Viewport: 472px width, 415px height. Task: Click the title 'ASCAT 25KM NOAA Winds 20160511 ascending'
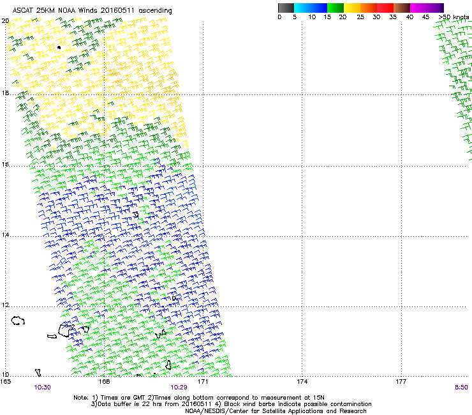pos(92,11)
